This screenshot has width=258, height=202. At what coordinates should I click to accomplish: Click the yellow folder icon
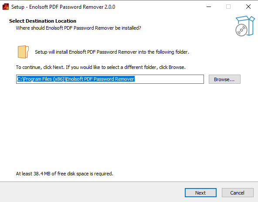(23, 52)
